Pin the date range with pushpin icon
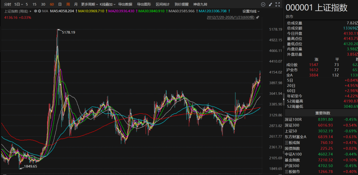The height and width of the screenshot is (175, 358). point(257,17)
